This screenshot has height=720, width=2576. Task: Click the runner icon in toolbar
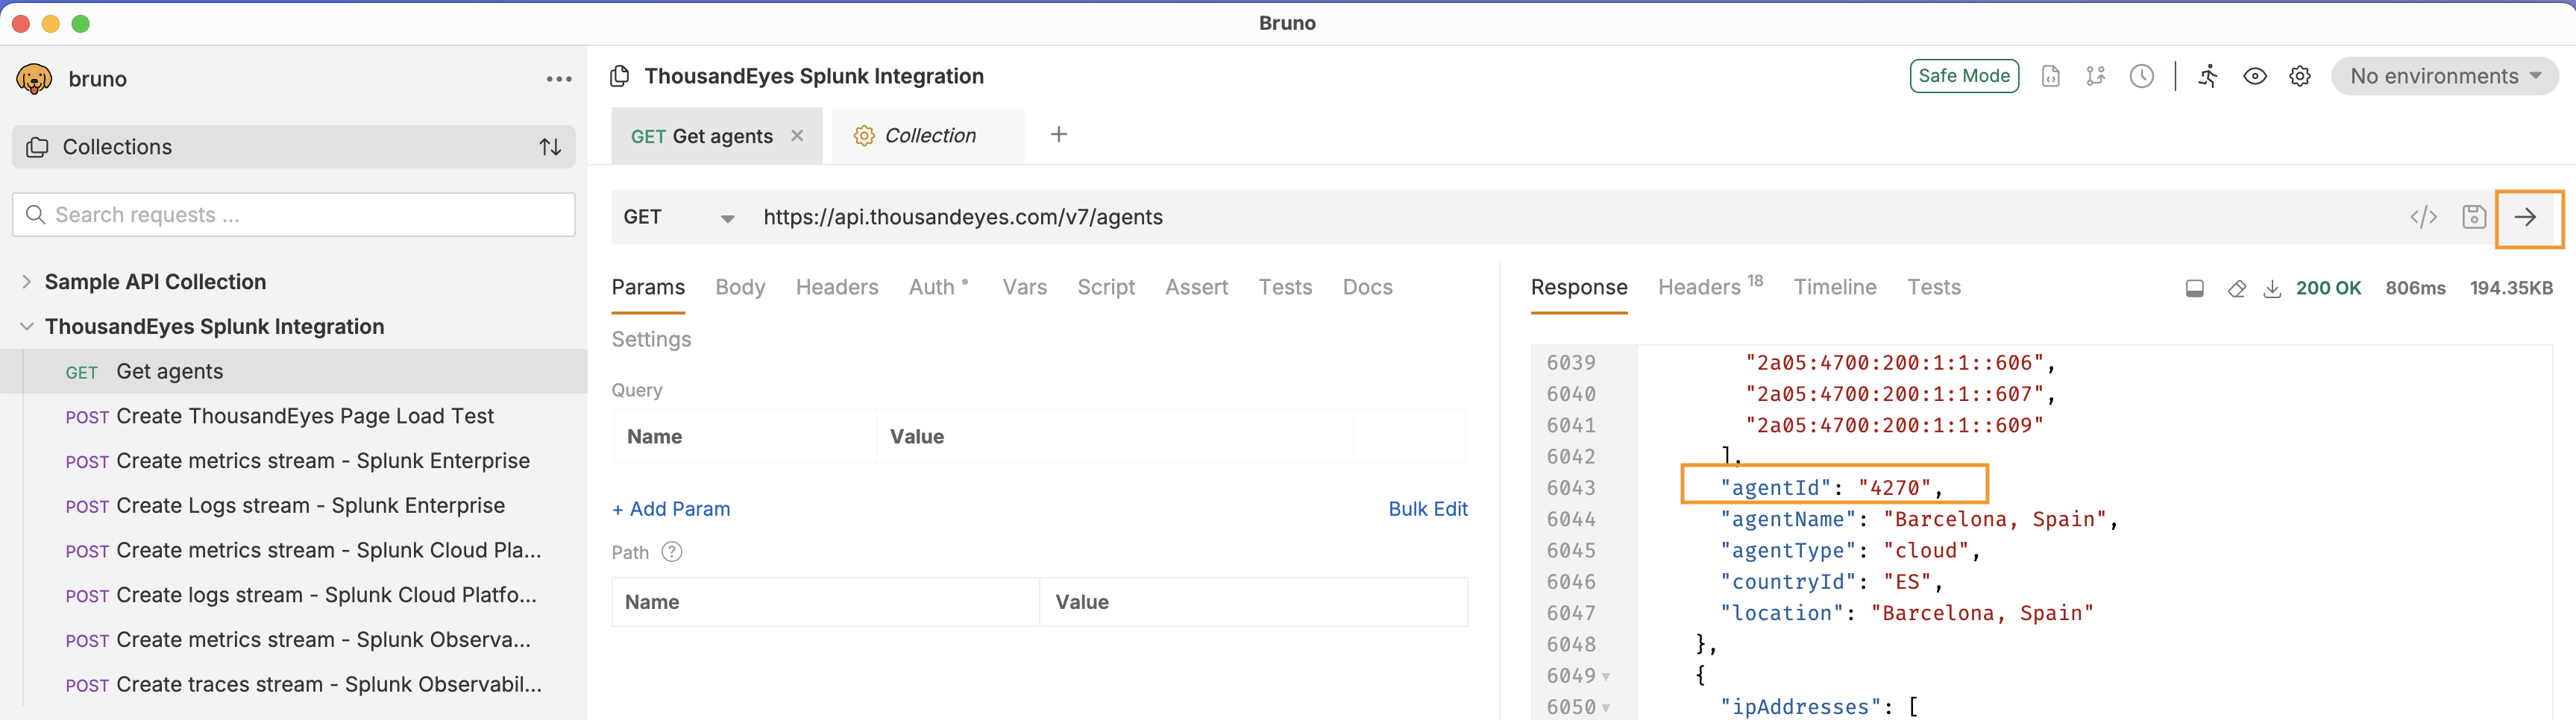2208,76
